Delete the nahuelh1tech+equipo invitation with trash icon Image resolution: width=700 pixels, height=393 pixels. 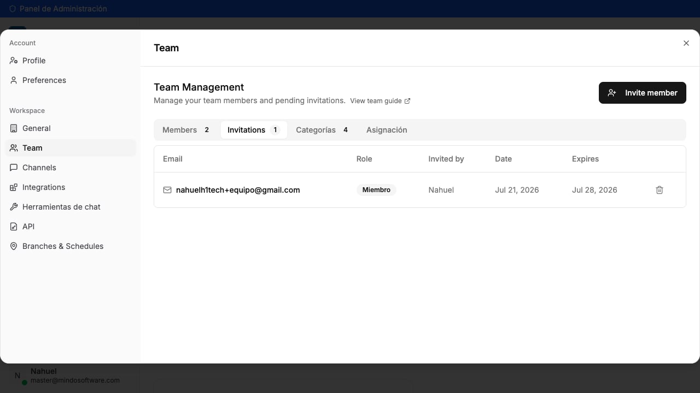(x=660, y=190)
